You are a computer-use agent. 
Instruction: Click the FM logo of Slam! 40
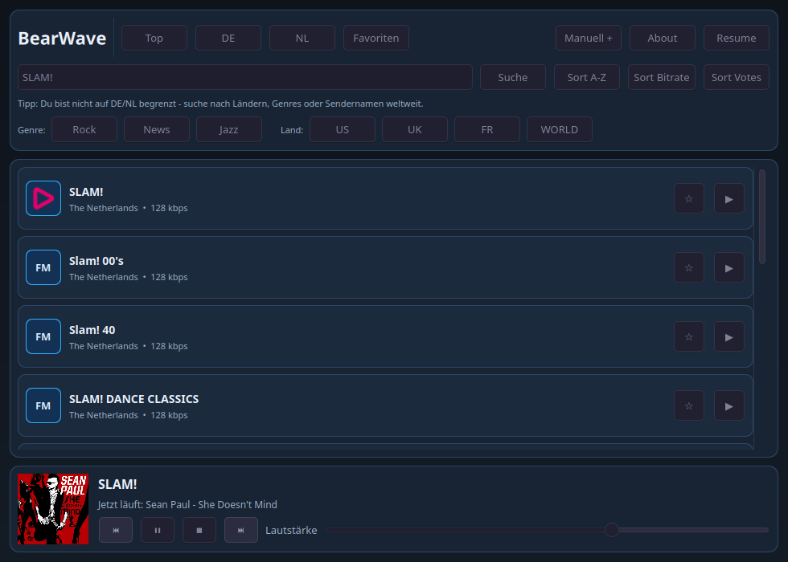coord(43,336)
